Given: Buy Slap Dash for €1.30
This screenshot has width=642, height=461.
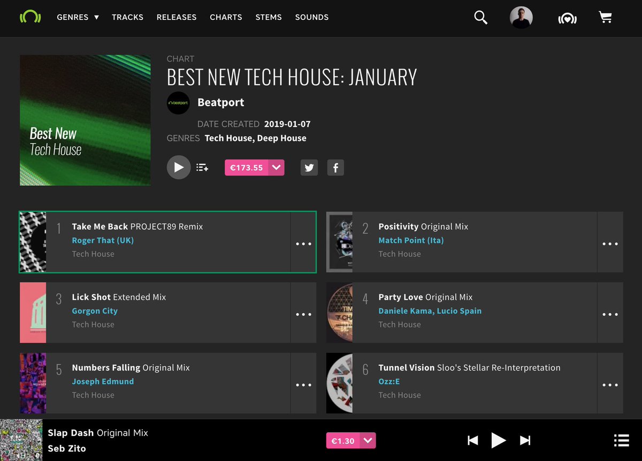Looking at the screenshot, I should [x=343, y=441].
